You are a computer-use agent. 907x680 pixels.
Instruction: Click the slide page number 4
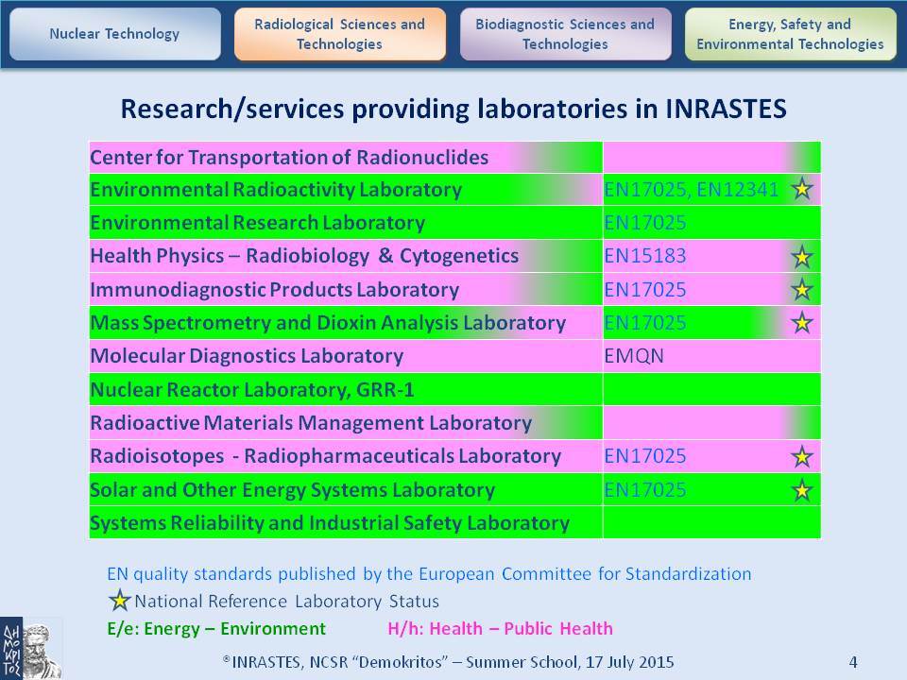[852, 662]
